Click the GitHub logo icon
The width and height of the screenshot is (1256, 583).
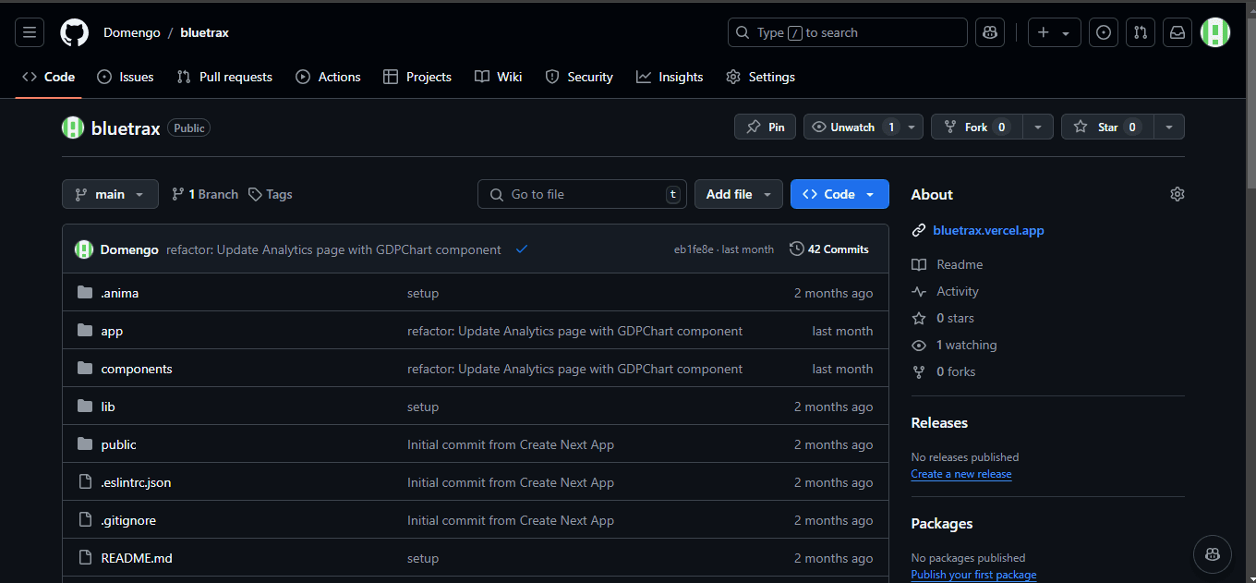click(74, 32)
